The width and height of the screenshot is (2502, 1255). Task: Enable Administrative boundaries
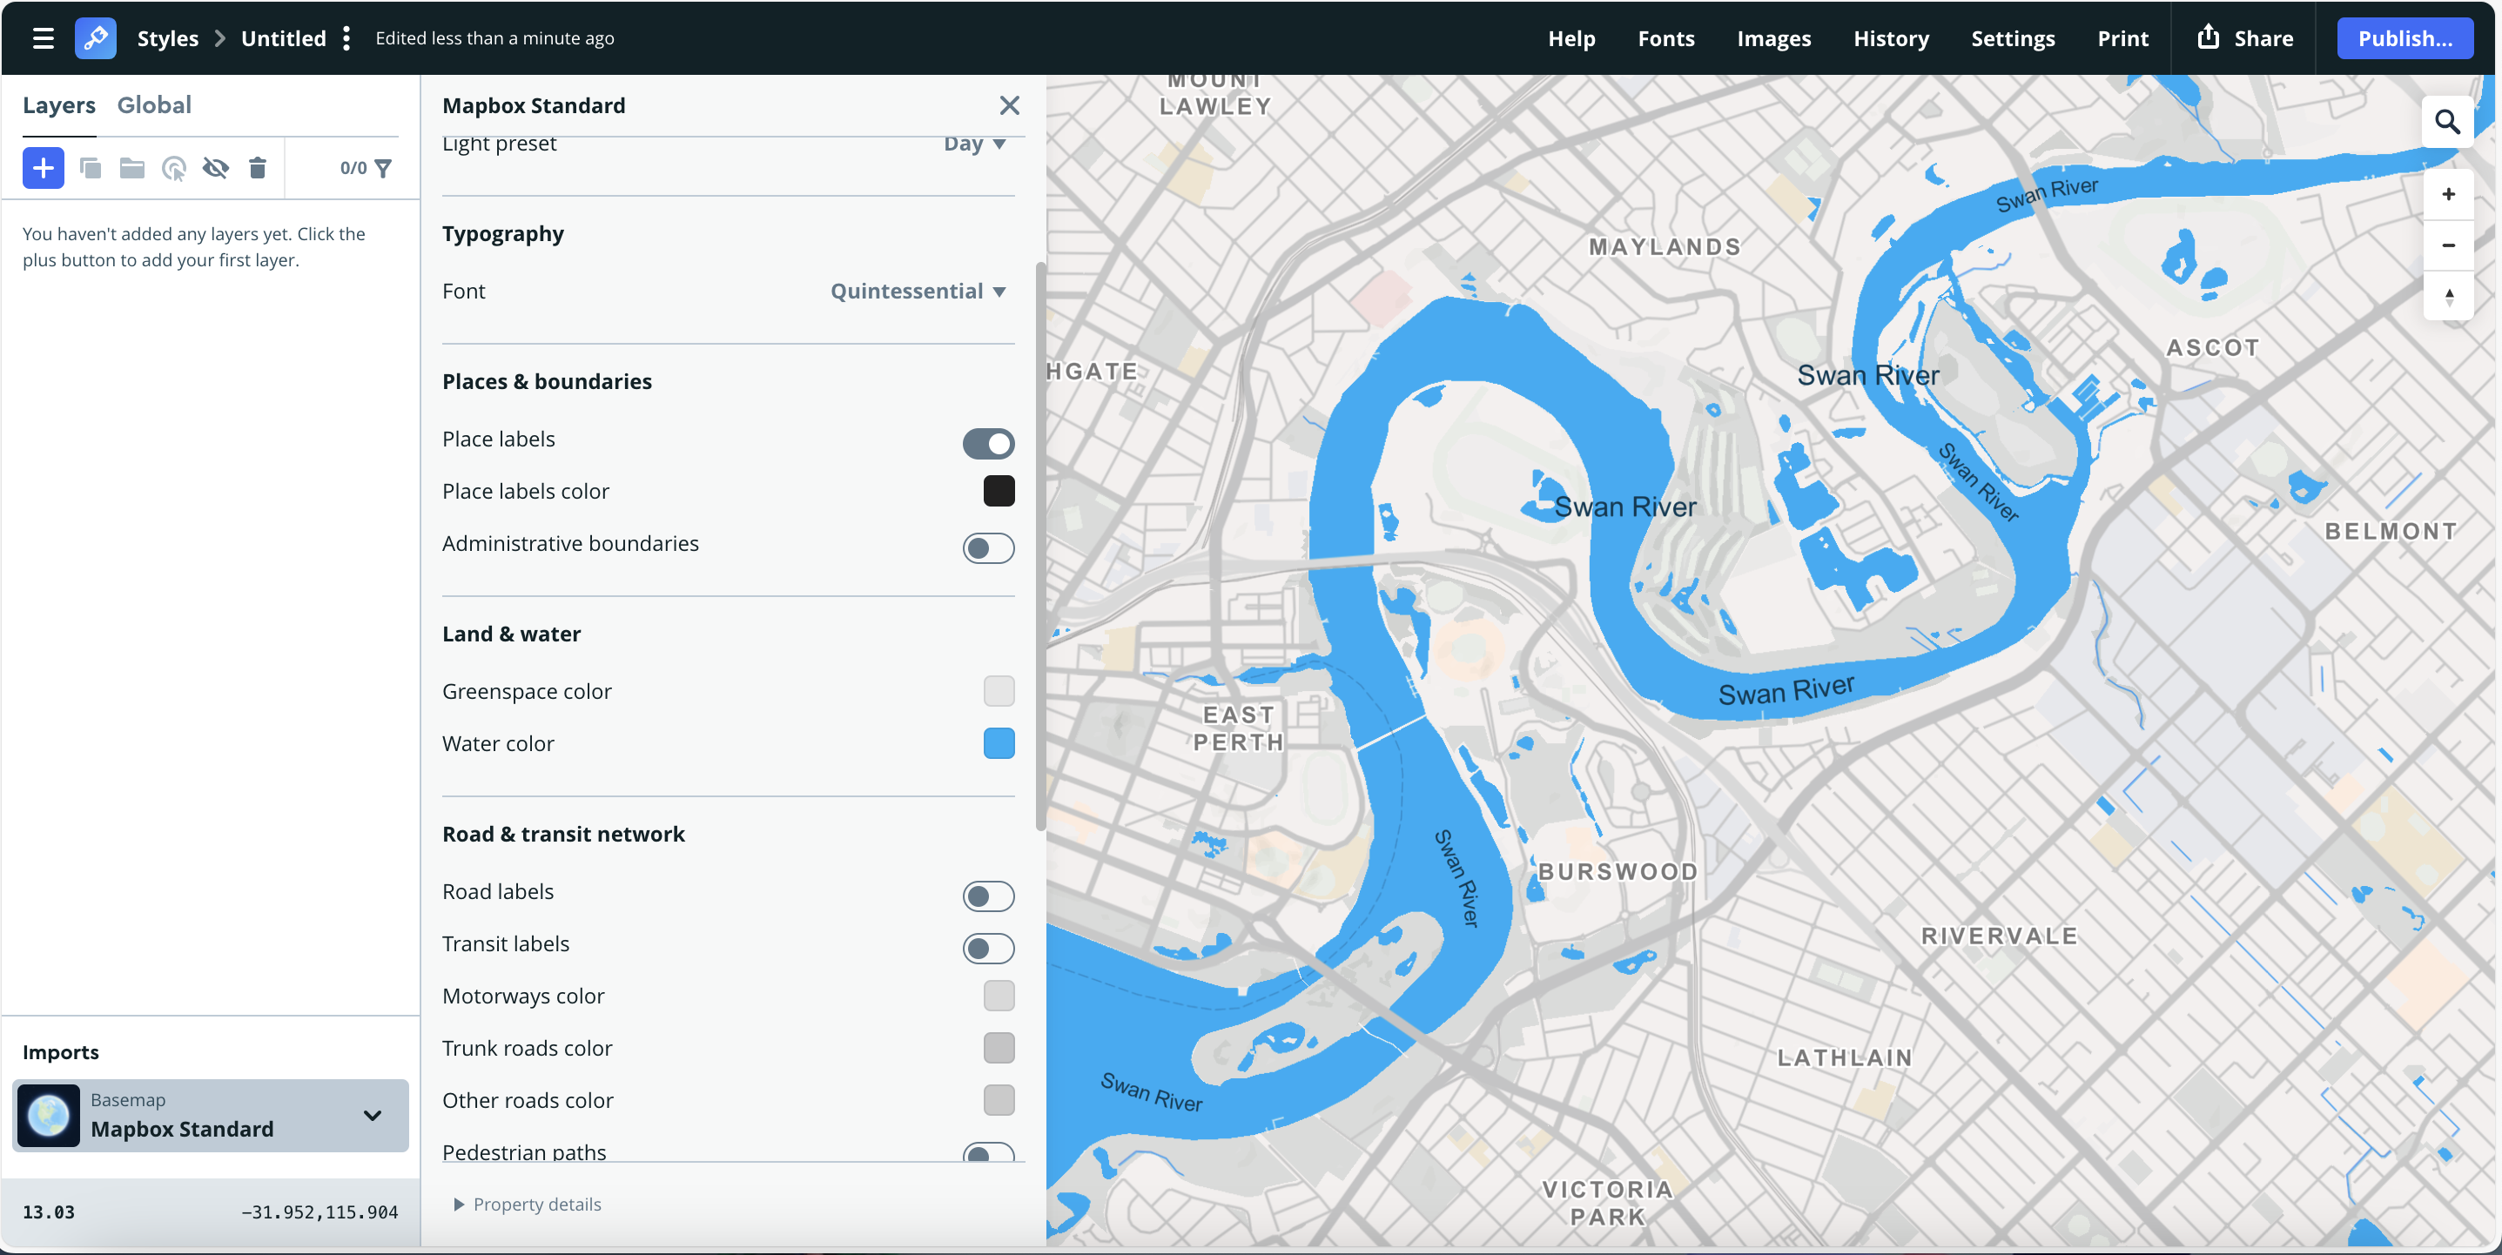pyautogui.click(x=988, y=549)
